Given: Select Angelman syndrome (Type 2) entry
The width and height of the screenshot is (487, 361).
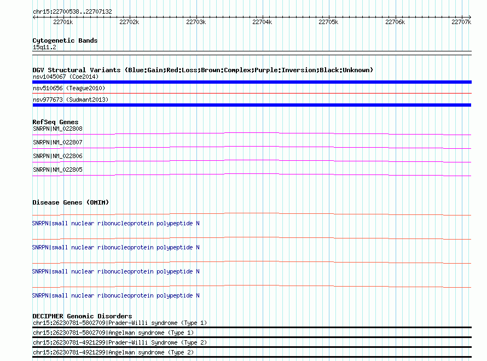Looking at the screenshot, I should tap(113, 353).
